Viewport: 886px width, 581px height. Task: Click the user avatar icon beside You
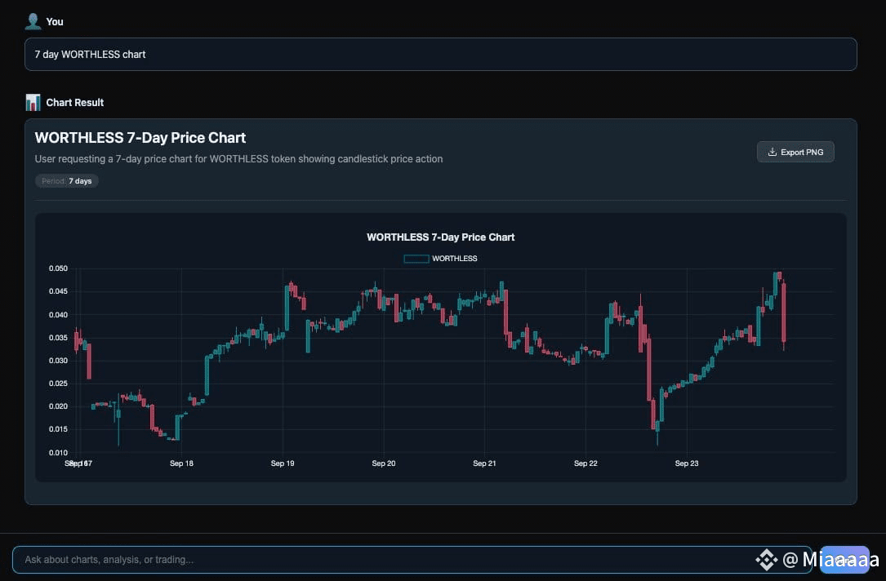click(x=33, y=21)
